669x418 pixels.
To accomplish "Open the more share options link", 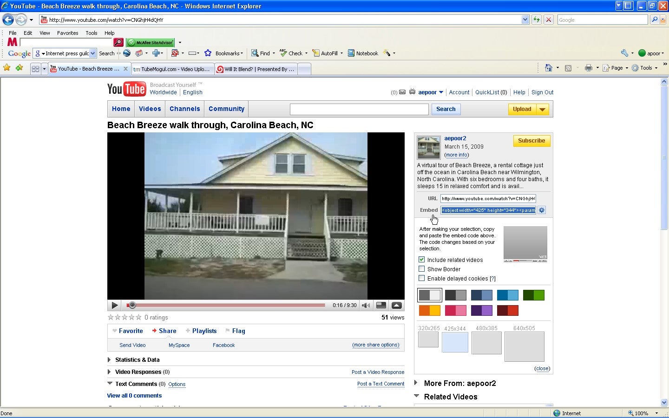I will click(376, 345).
